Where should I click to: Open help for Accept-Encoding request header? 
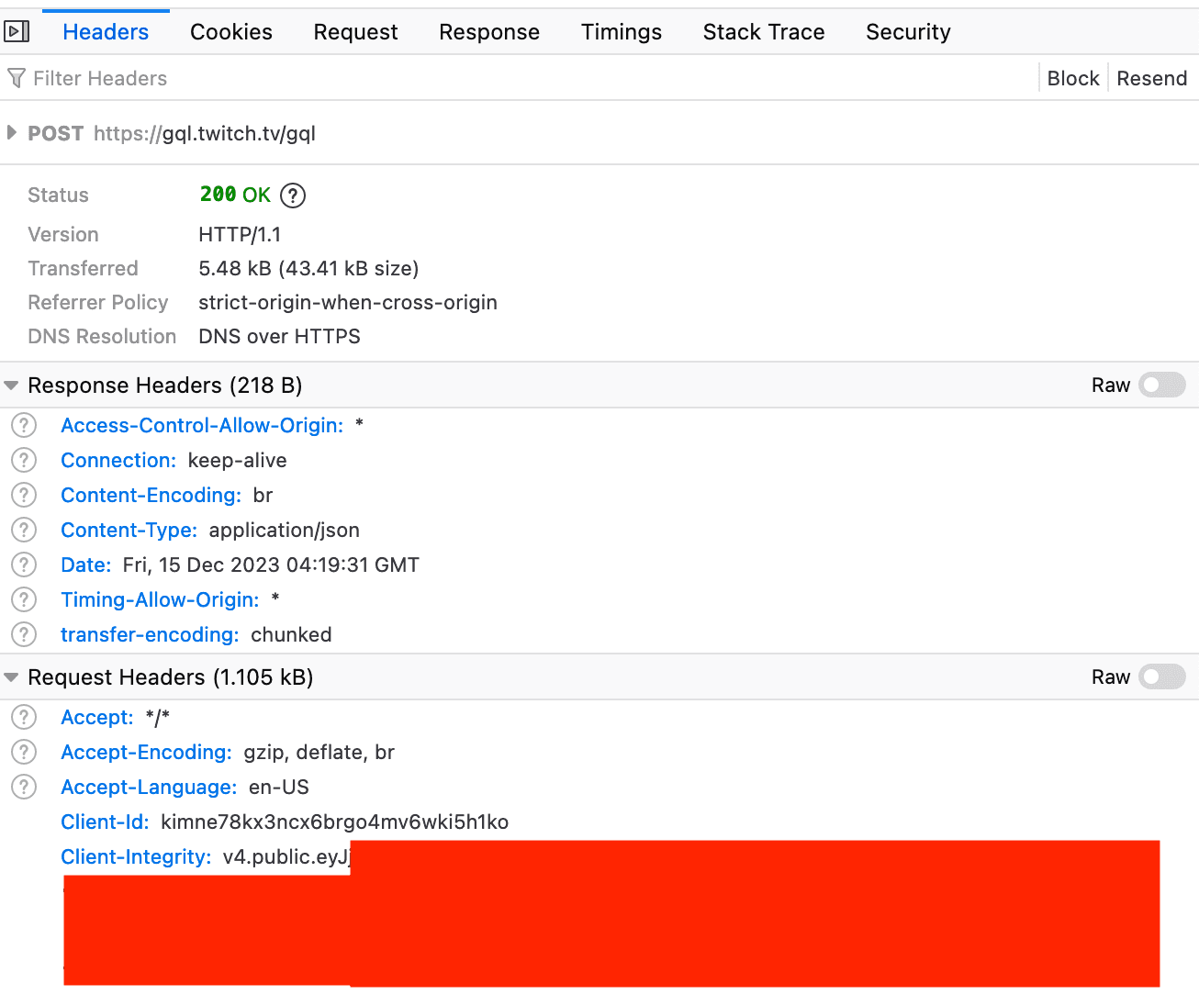coord(24,753)
